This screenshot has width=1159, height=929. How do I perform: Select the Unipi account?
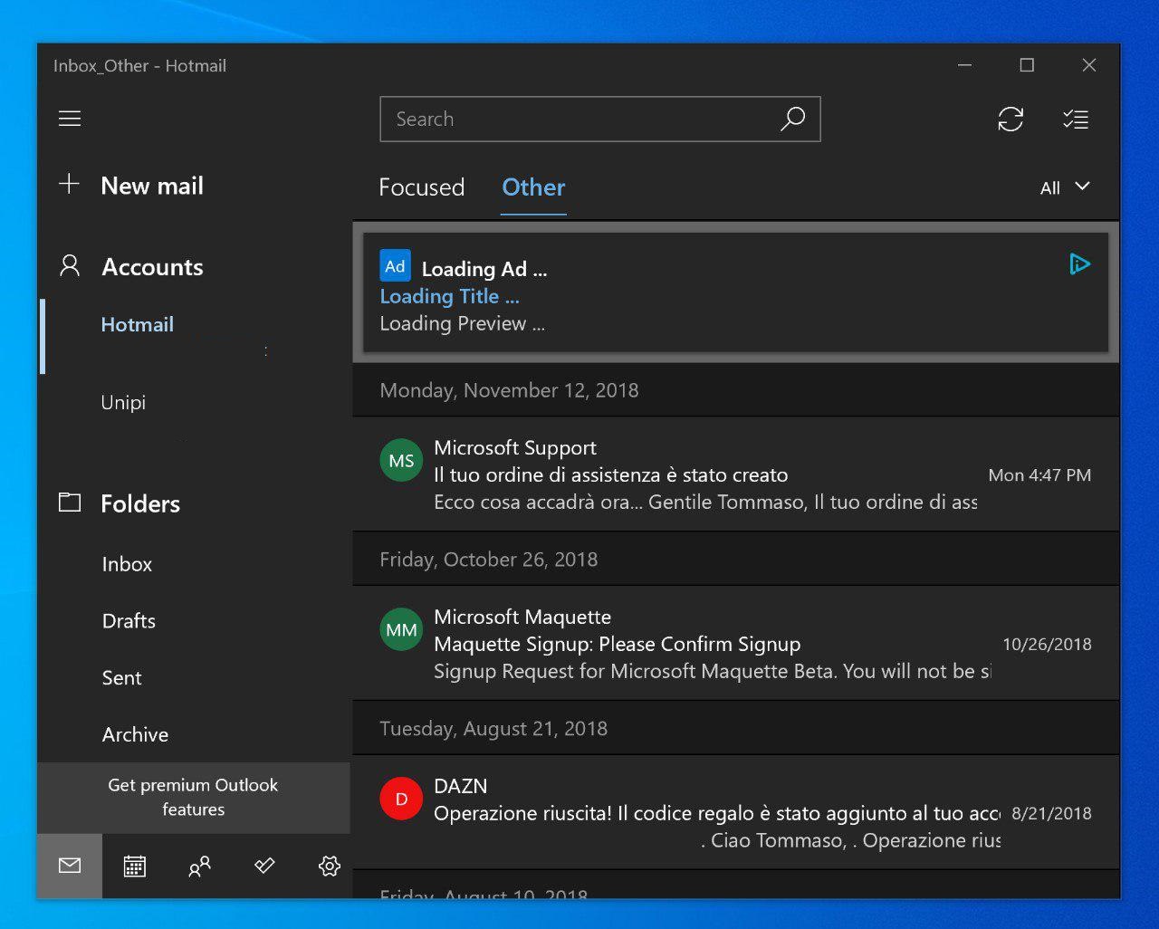point(123,402)
